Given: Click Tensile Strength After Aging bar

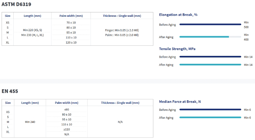Looking at the screenshot, I should pyautogui.click(x=210, y=65).
